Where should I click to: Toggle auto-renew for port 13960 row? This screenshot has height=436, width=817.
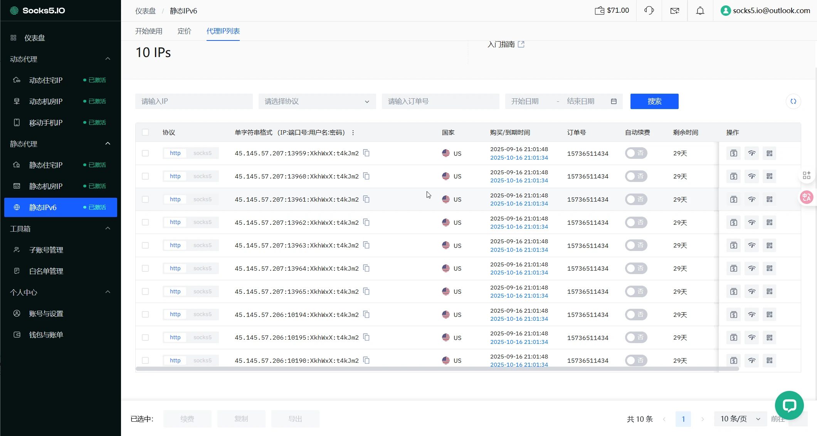[x=636, y=176]
